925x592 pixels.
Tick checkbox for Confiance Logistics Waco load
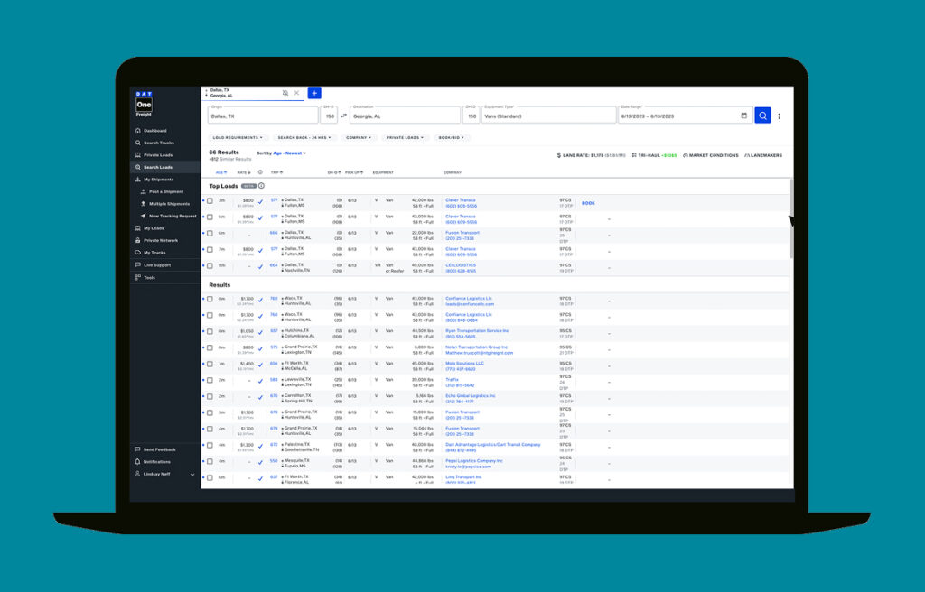click(x=210, y=299)
